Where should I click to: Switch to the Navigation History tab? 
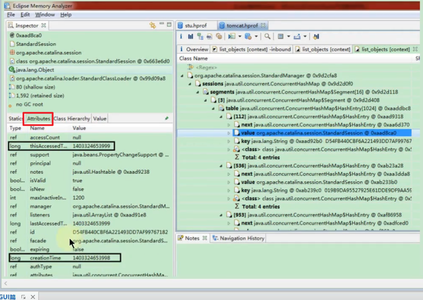tap(239, 238)
